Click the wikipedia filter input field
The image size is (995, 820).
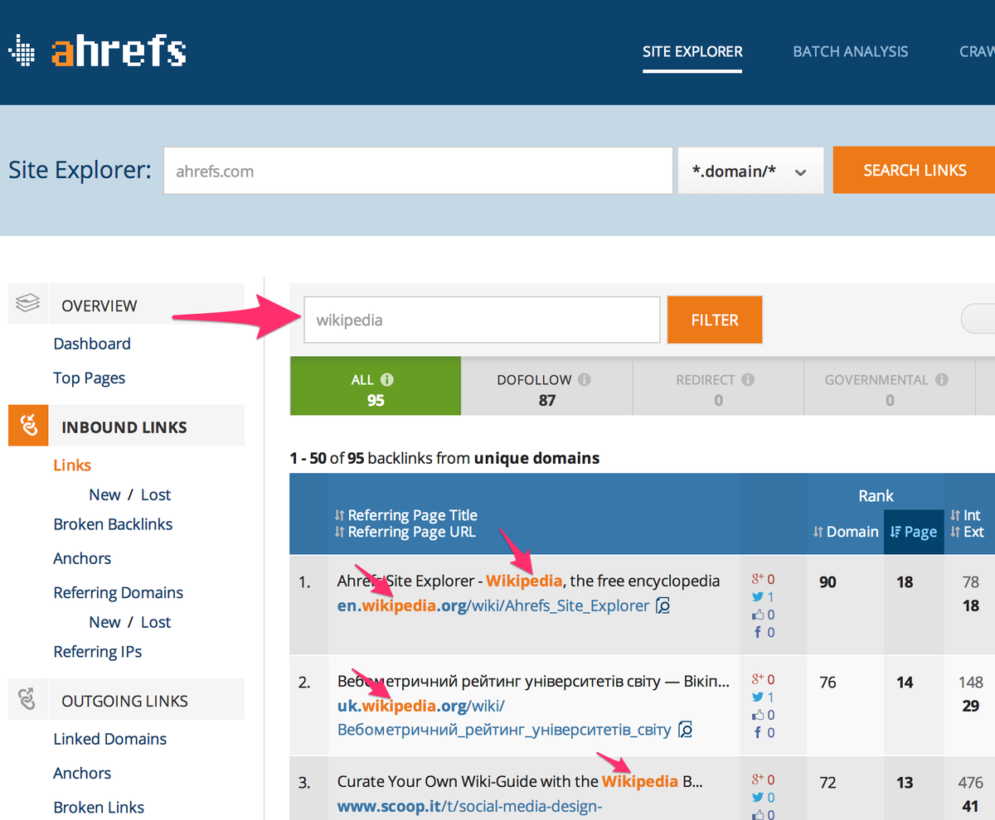(482, 320)
